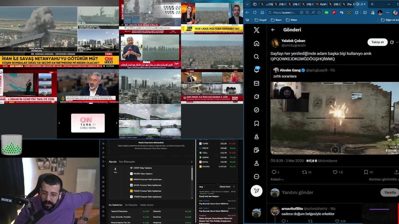Open Grok from the X sidebar
Image resolution: width=399 pixels, height=224 pixels.
coord(257,97)
